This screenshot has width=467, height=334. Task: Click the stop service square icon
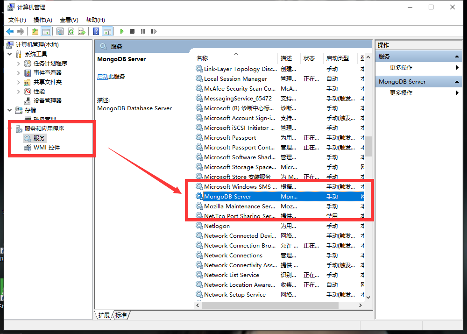132,31
